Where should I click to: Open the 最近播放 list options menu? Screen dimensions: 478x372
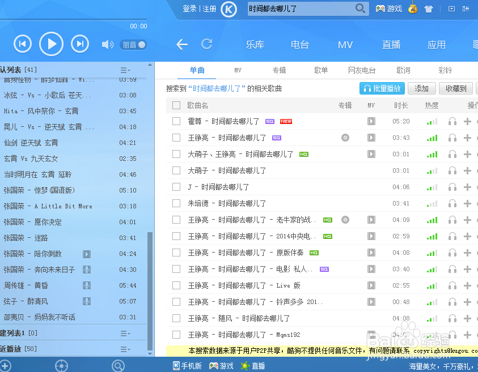(x=125, y=349)
